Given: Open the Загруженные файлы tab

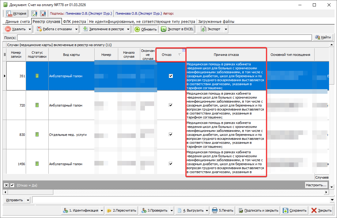Looking at the screenshot, I should point(216,22).
